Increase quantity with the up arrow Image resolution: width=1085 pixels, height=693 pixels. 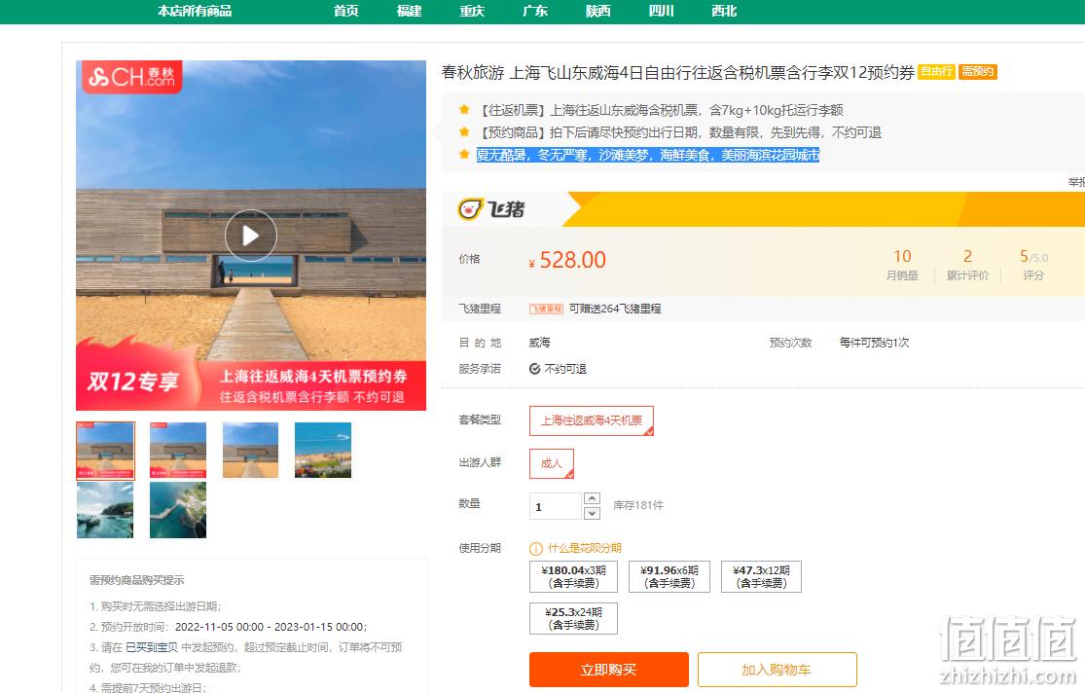pos(592,498)
